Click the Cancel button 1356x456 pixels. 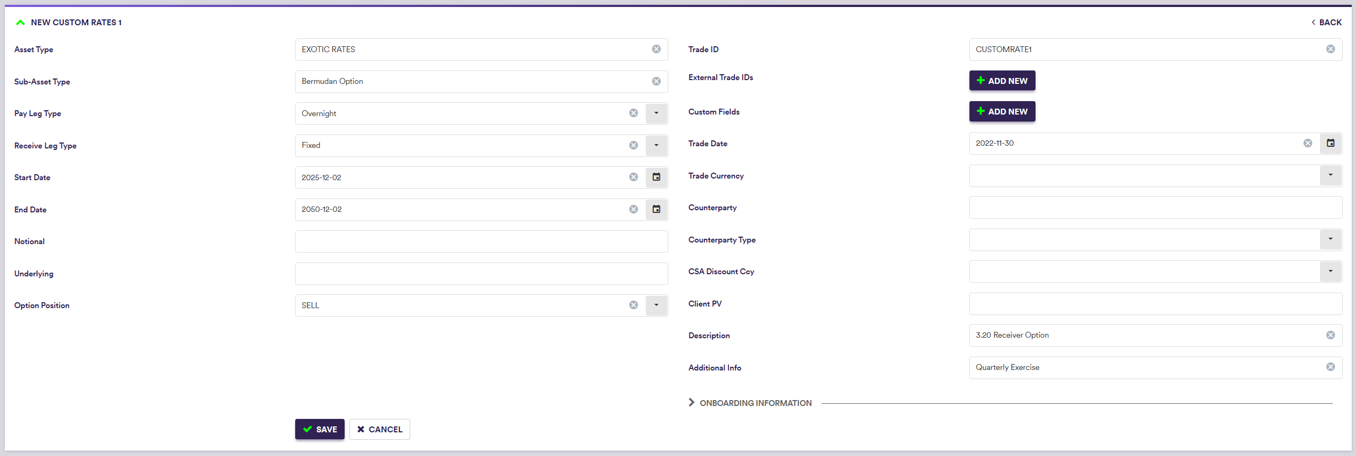[x=380, y=429]
